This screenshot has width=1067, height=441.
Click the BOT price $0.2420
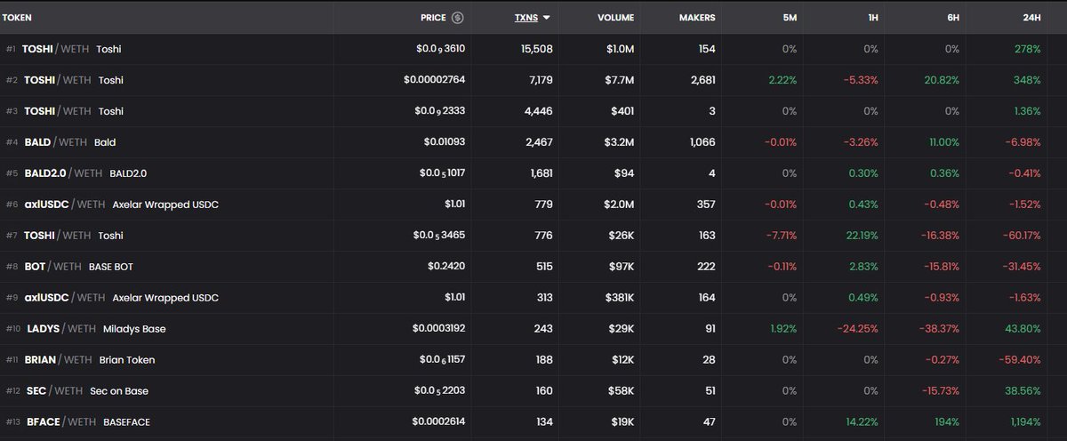coord(446,267)
